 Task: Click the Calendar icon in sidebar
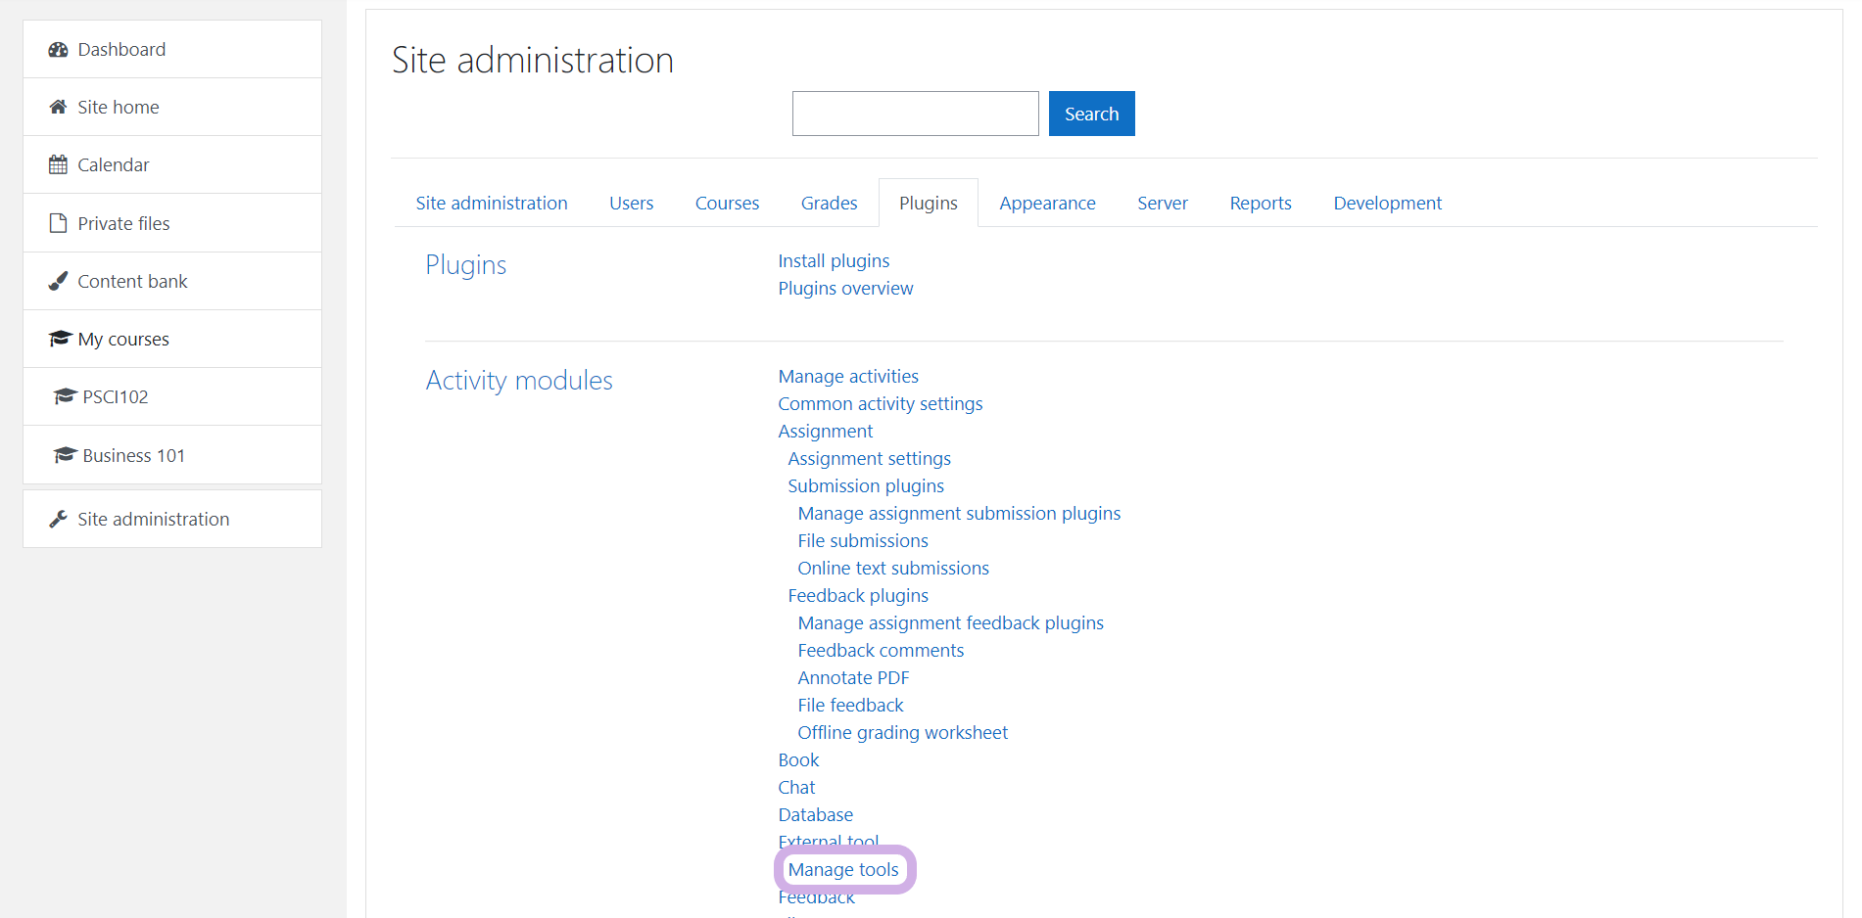coord(58,165)
